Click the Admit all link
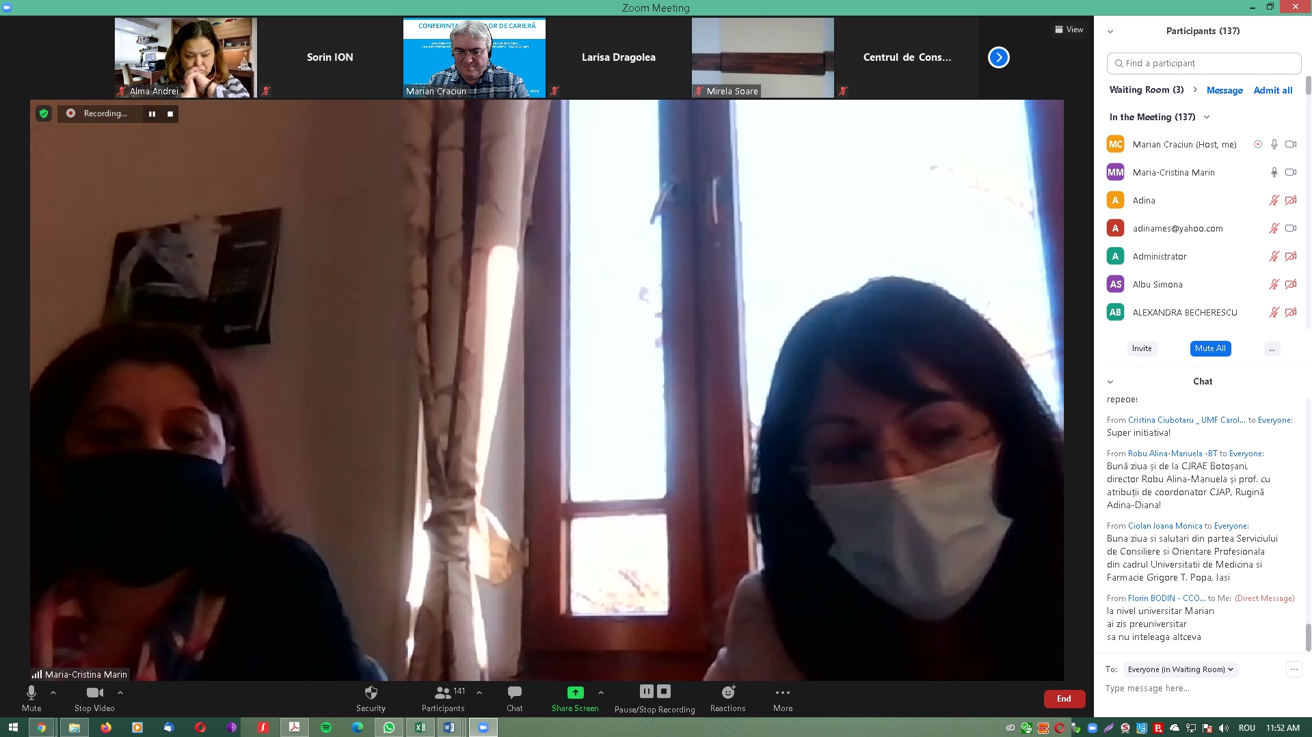This screenshot has height=737, width=1312. (x=1272, y=90)
